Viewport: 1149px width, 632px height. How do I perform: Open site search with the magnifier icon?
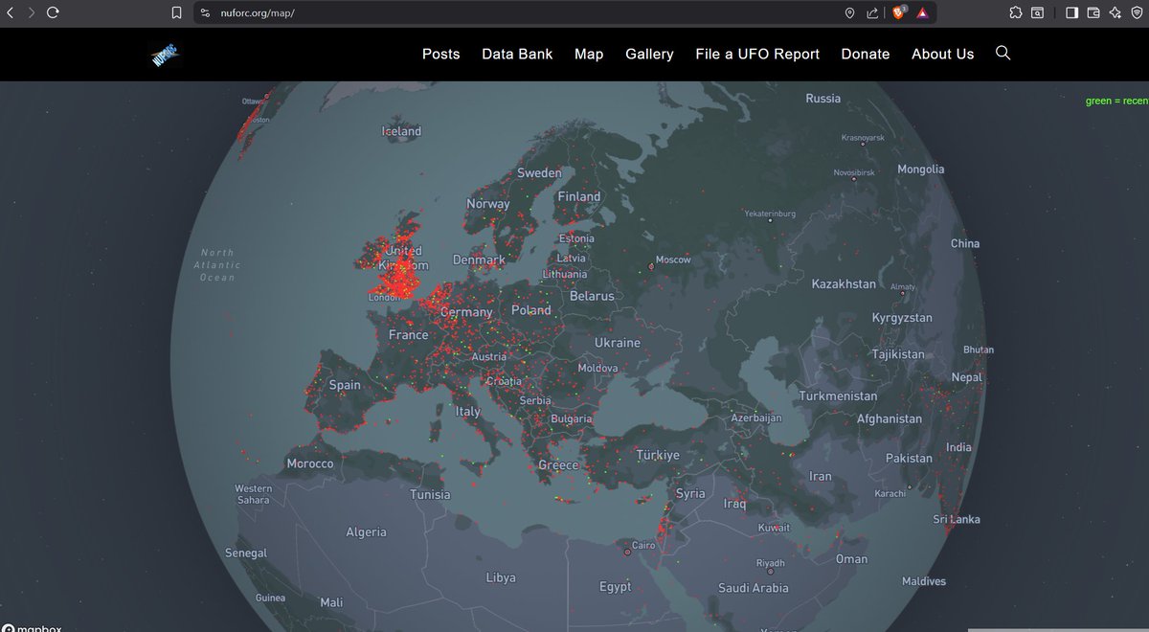pos(1003,53)
